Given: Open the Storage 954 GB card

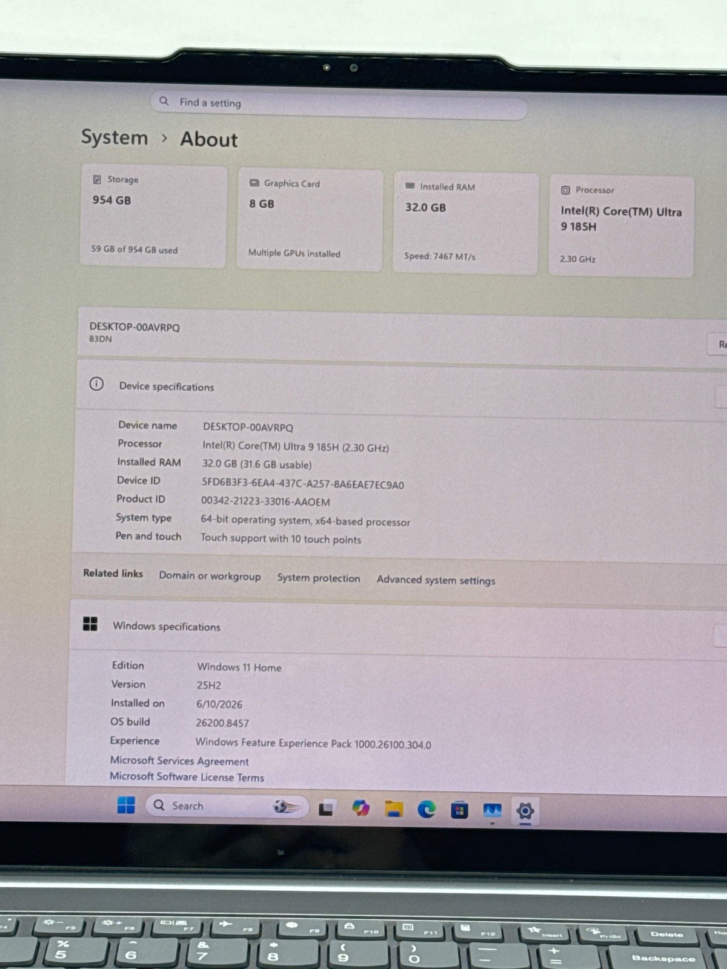Looking at the screenshot, I should 153,216.
